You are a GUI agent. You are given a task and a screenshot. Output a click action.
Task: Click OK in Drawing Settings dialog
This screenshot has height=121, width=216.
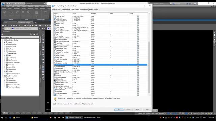(x=119, y=110)
